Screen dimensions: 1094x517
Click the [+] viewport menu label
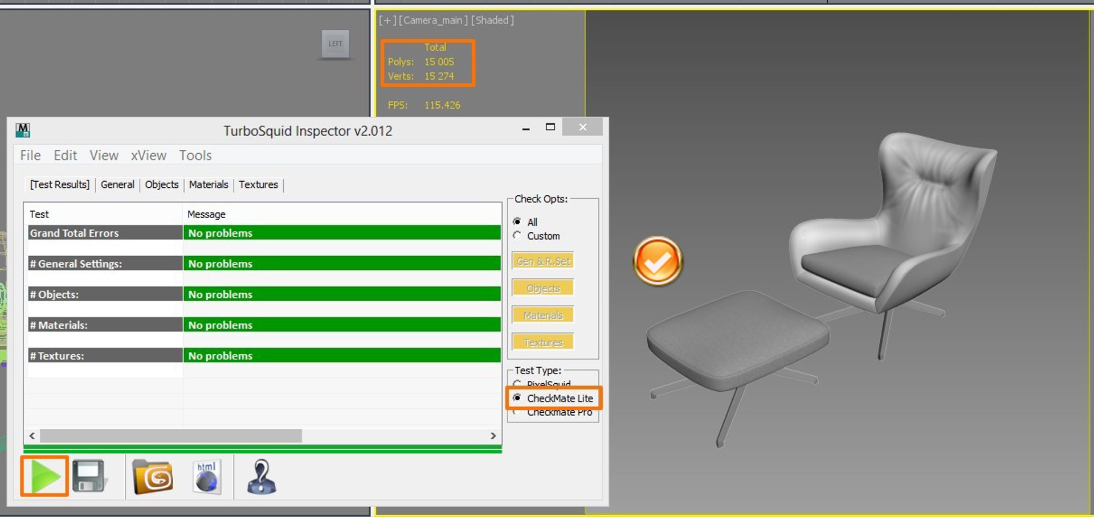(x=387, y=20)
